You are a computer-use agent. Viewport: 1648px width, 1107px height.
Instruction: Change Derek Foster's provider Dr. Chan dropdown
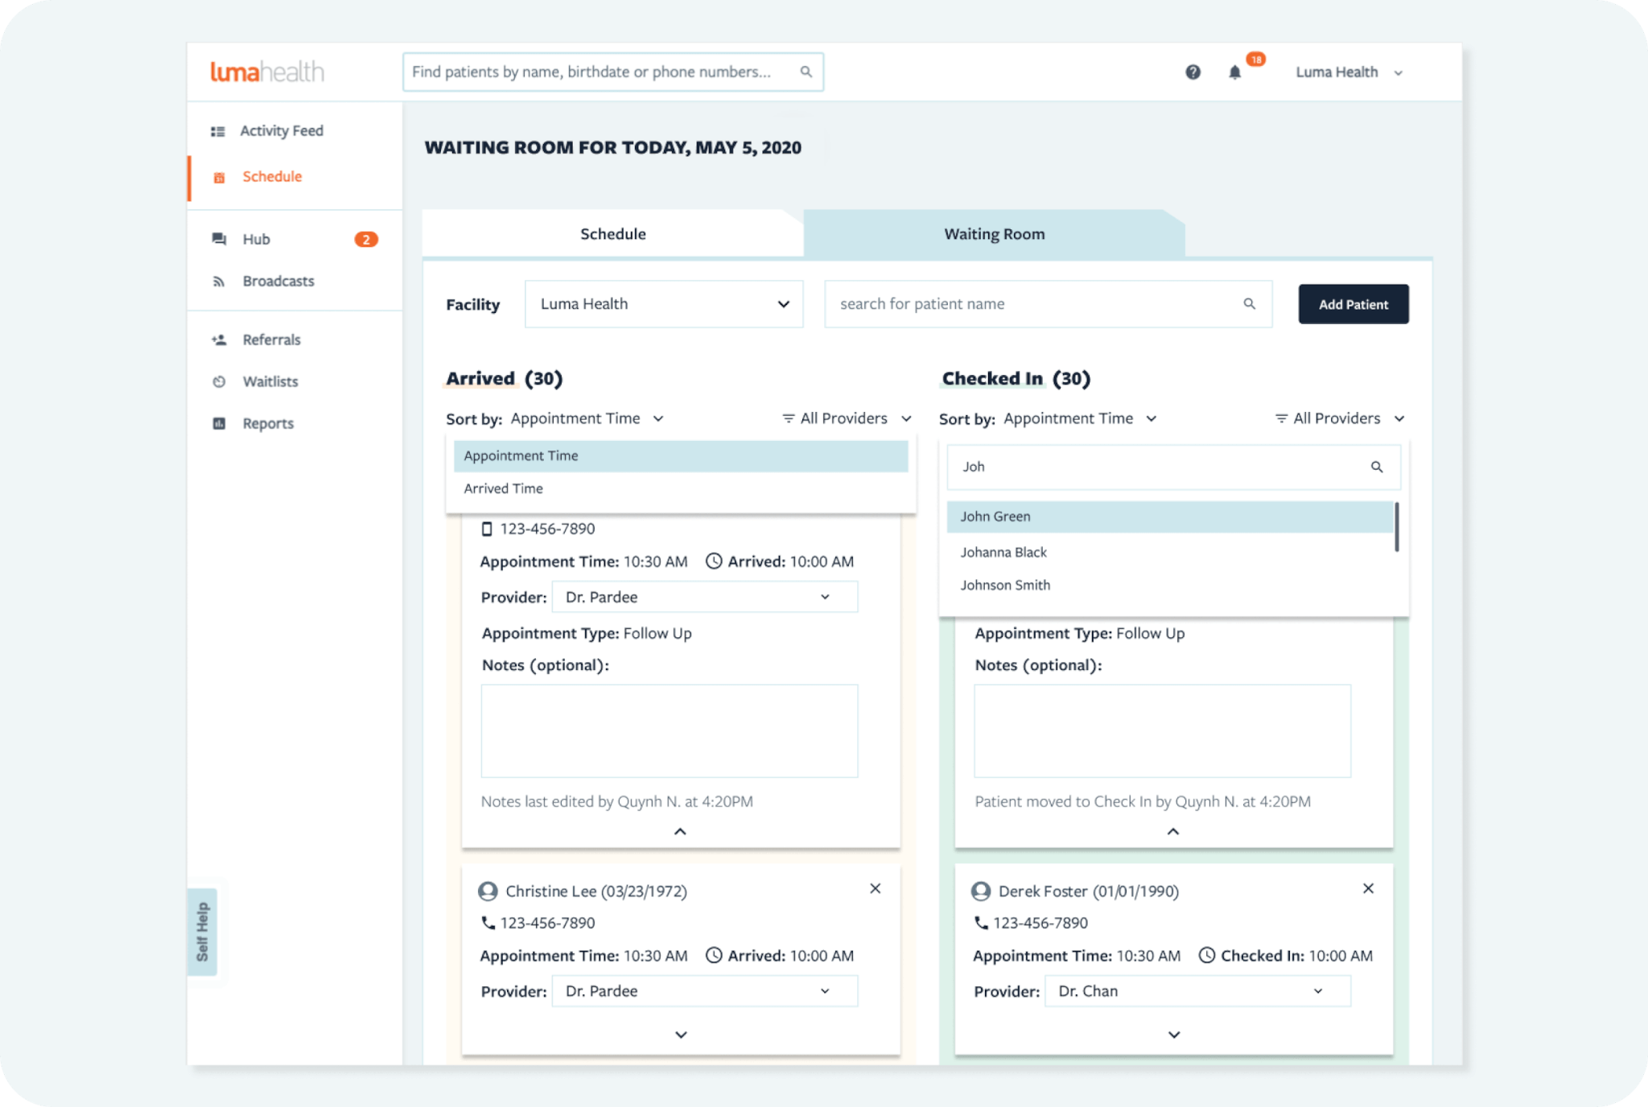pyautogui.click(x=1197, y=991)
